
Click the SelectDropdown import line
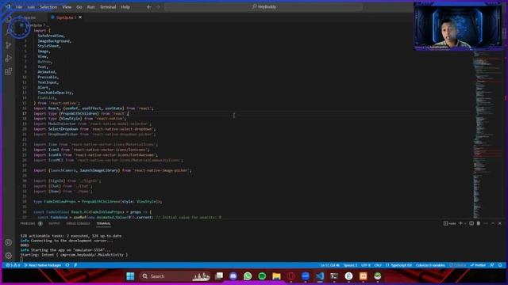tap(94, 129)
